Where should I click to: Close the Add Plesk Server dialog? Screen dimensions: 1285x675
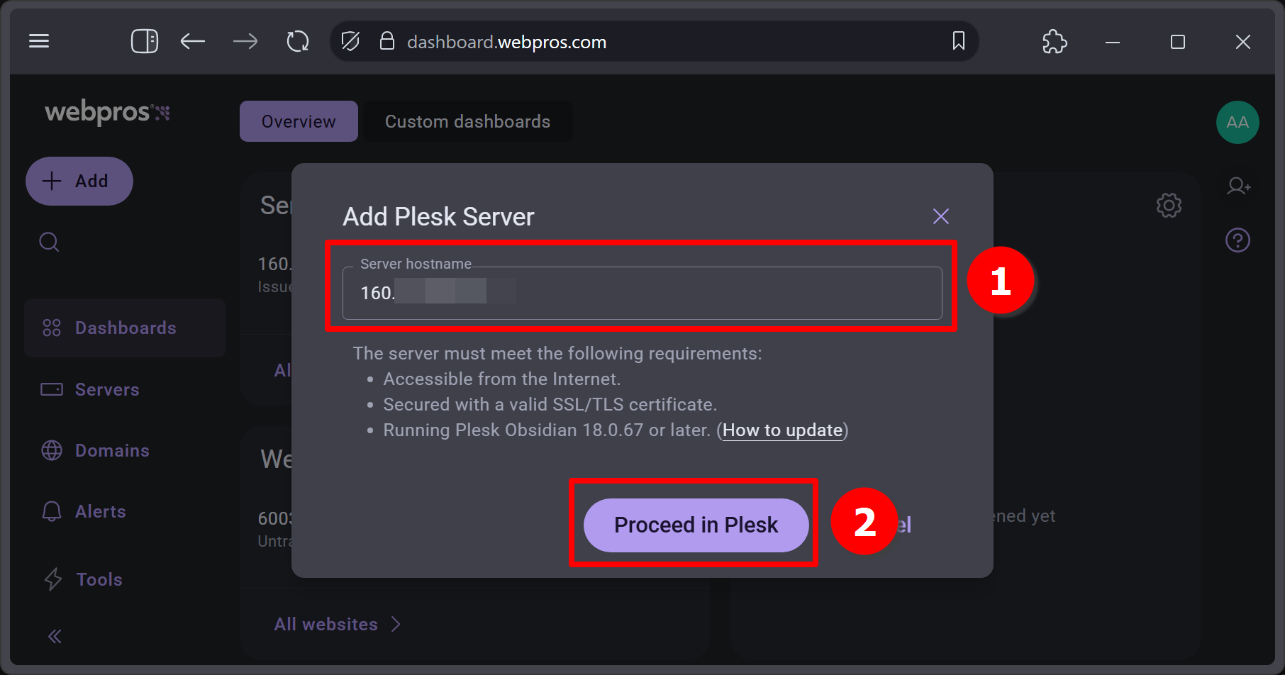(x=941, y=216)
